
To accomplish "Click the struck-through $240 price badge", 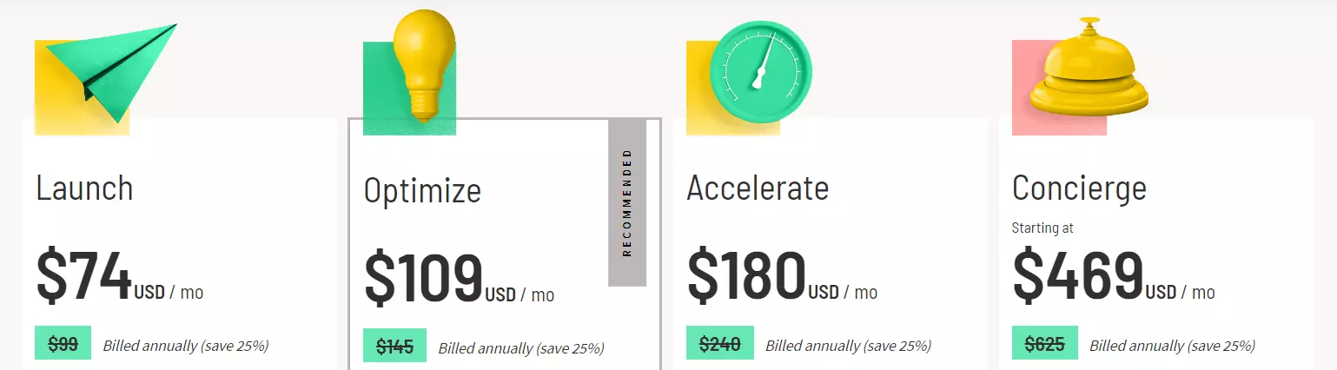I will coord(719,345).
